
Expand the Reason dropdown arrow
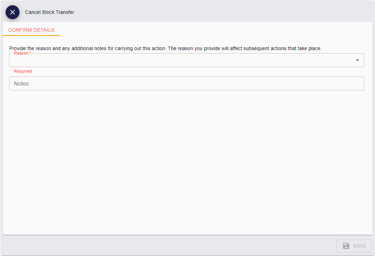[x=357, y=60]
